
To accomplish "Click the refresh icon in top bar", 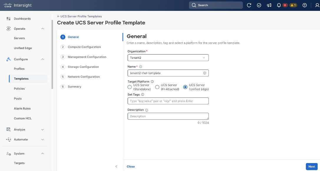I will click(x=249, y=5).
